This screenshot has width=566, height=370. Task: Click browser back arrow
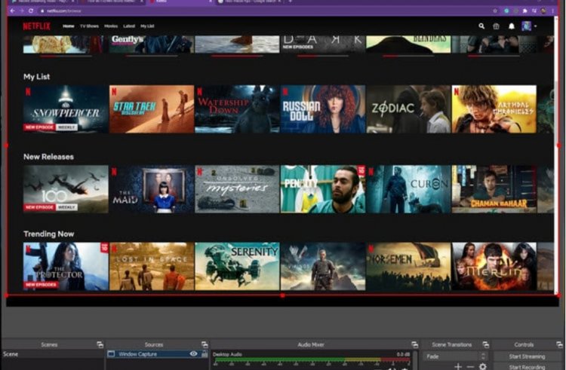coord(12,11)
